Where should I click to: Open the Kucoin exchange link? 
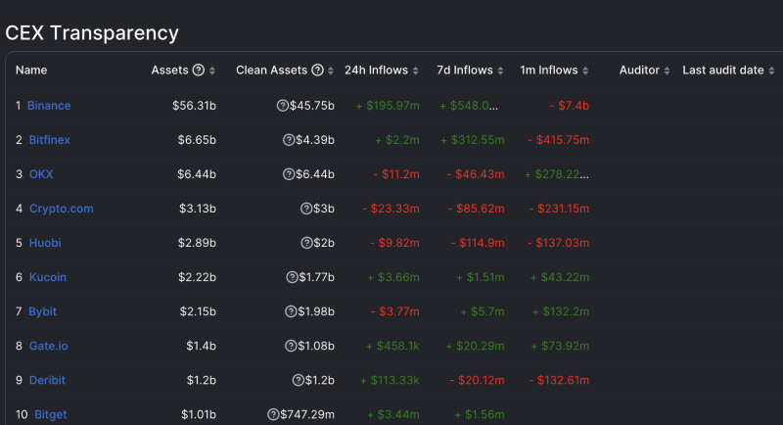[47, 277]
